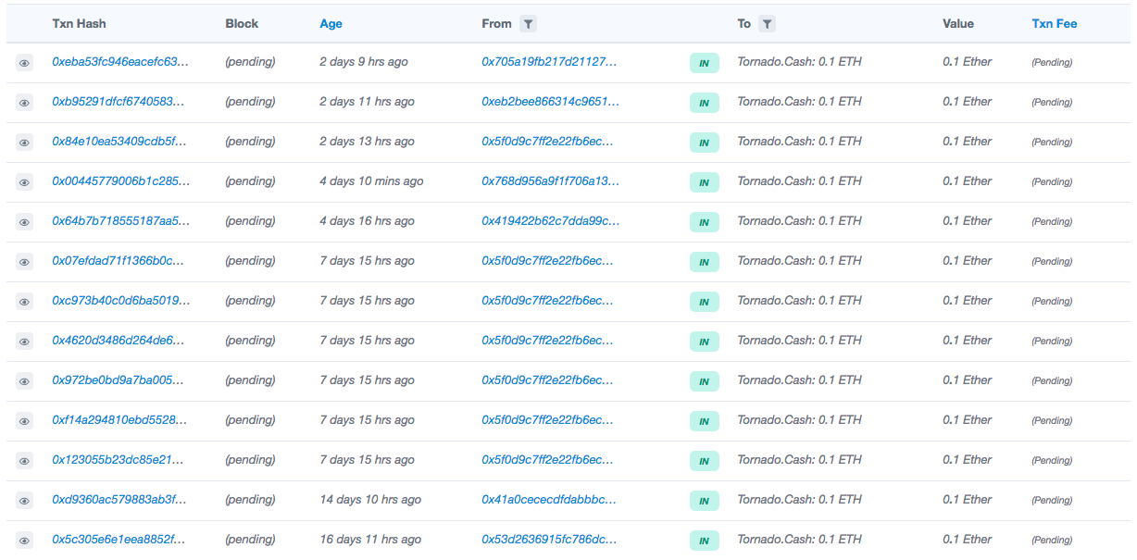Open transaction hash 0xb95291dfcf6740583...
This screenshot has height=560, width=1137.
tap(120, 102)
